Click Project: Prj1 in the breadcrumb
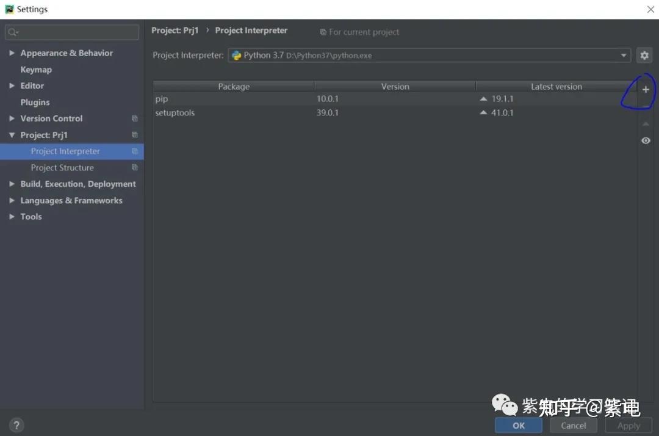Screen dimensions: 659x436 (x=175, y=30)
